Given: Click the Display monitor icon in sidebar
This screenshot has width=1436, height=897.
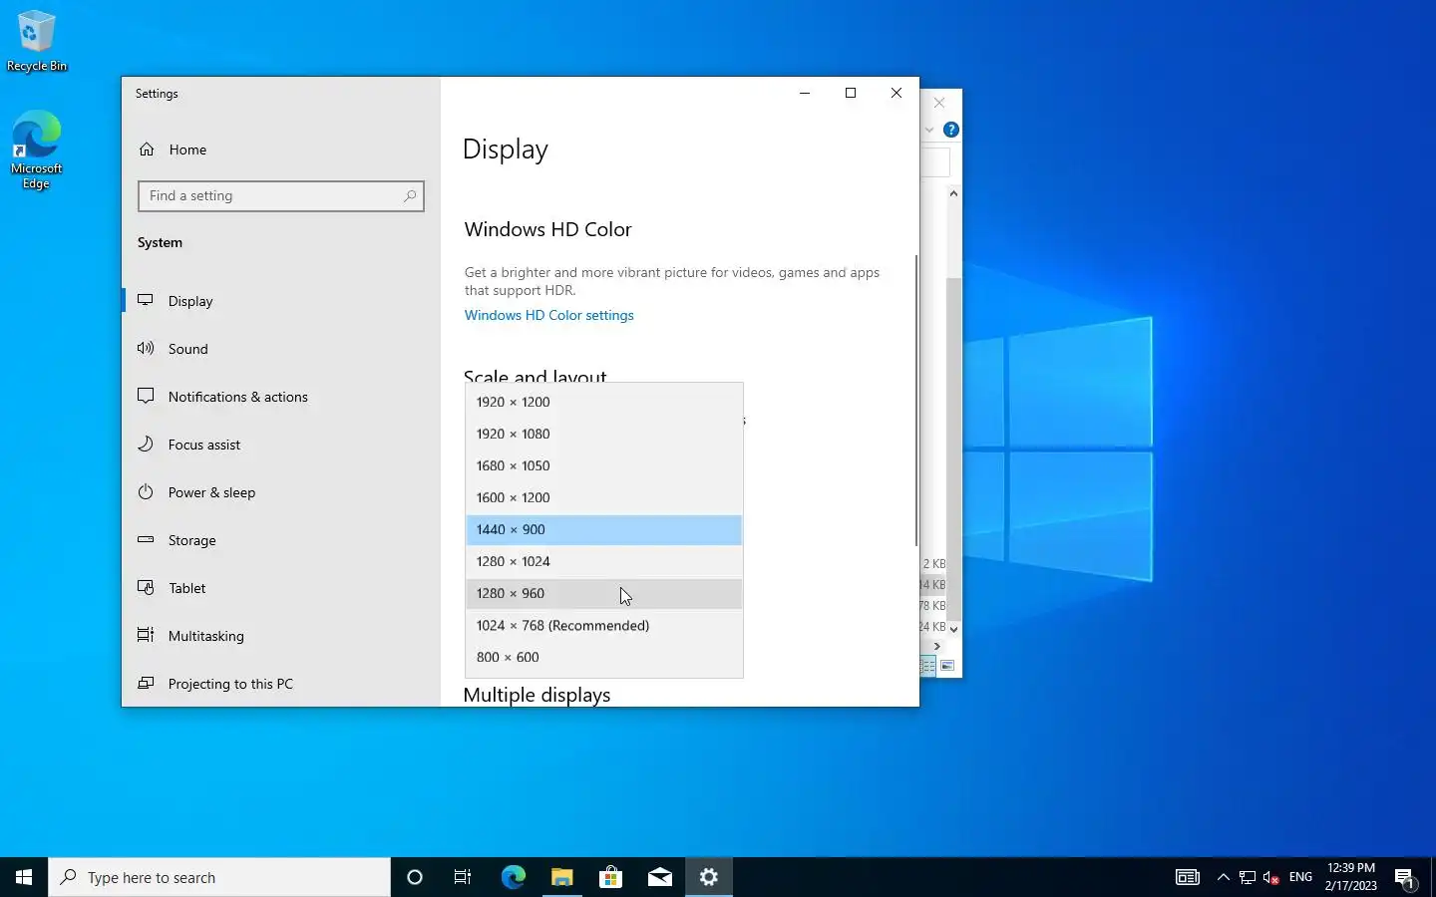Looking at the screenshot, I should tap(146, 300).
